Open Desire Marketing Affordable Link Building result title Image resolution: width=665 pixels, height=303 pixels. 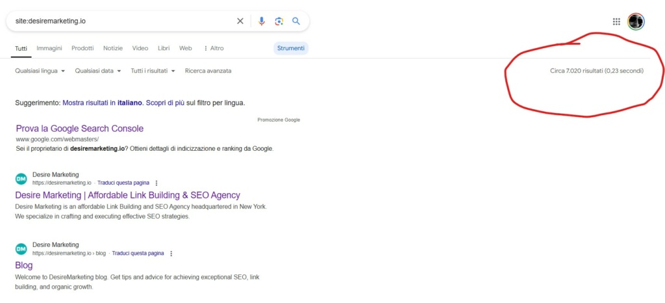coord(128,195)
